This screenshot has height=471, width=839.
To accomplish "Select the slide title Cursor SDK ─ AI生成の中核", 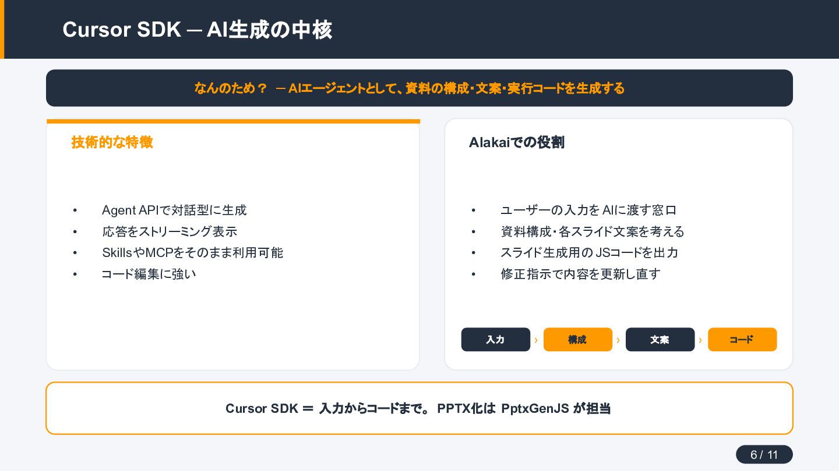I will [x=197, y=30].
